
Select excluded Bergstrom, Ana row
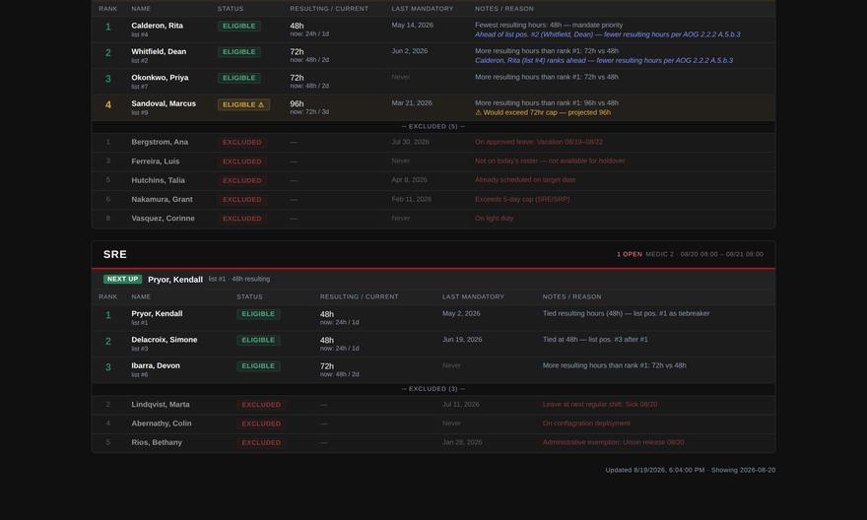click(433, 143)
